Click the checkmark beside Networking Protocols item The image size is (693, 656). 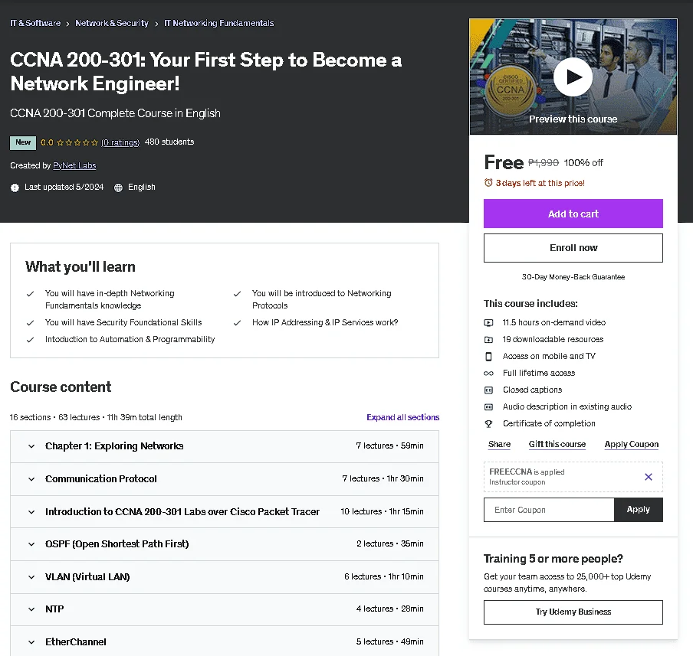pyautogui.click(x=237, y=294)
